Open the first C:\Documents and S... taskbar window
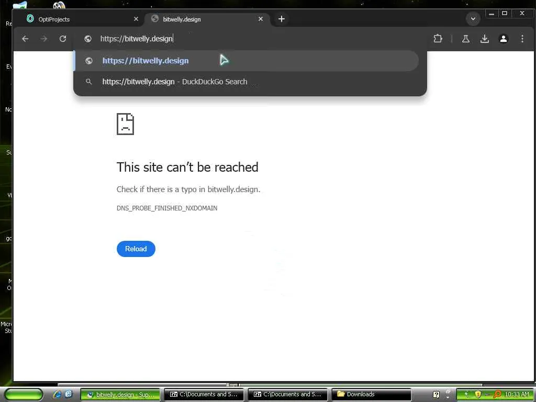536x402 pixels. pyautogui.click(x=204, y=395)
